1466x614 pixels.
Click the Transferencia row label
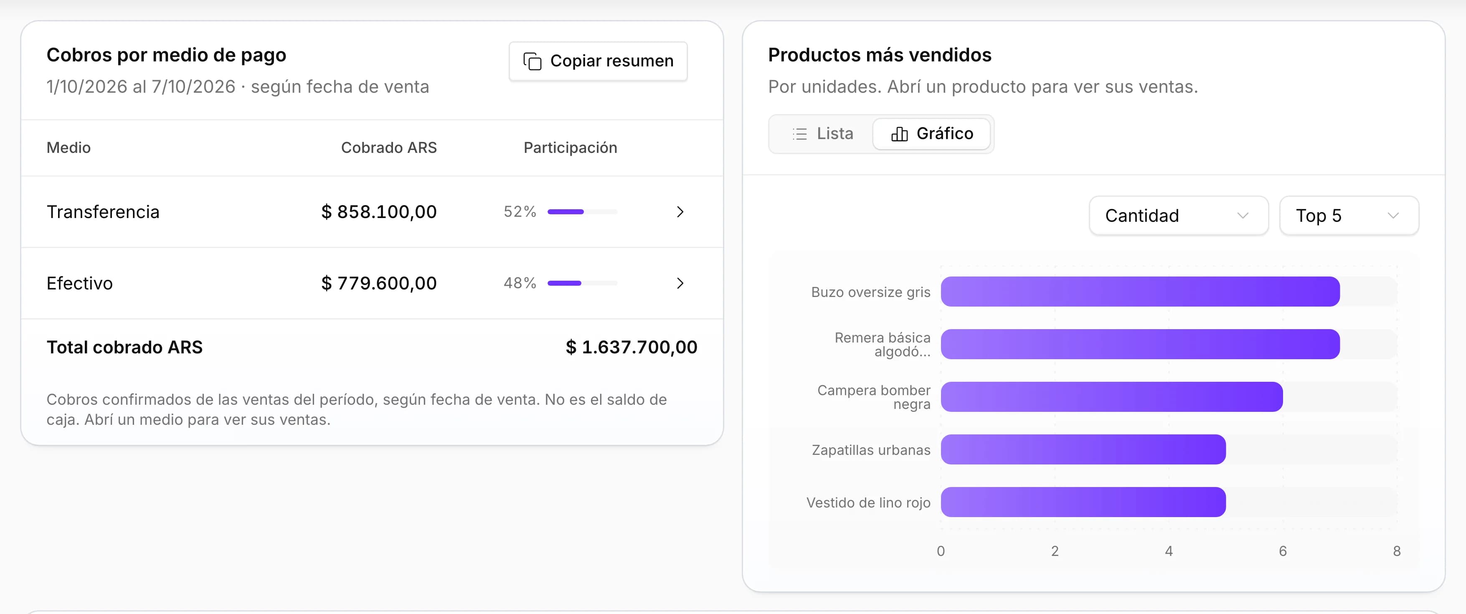tap(103, 212)
